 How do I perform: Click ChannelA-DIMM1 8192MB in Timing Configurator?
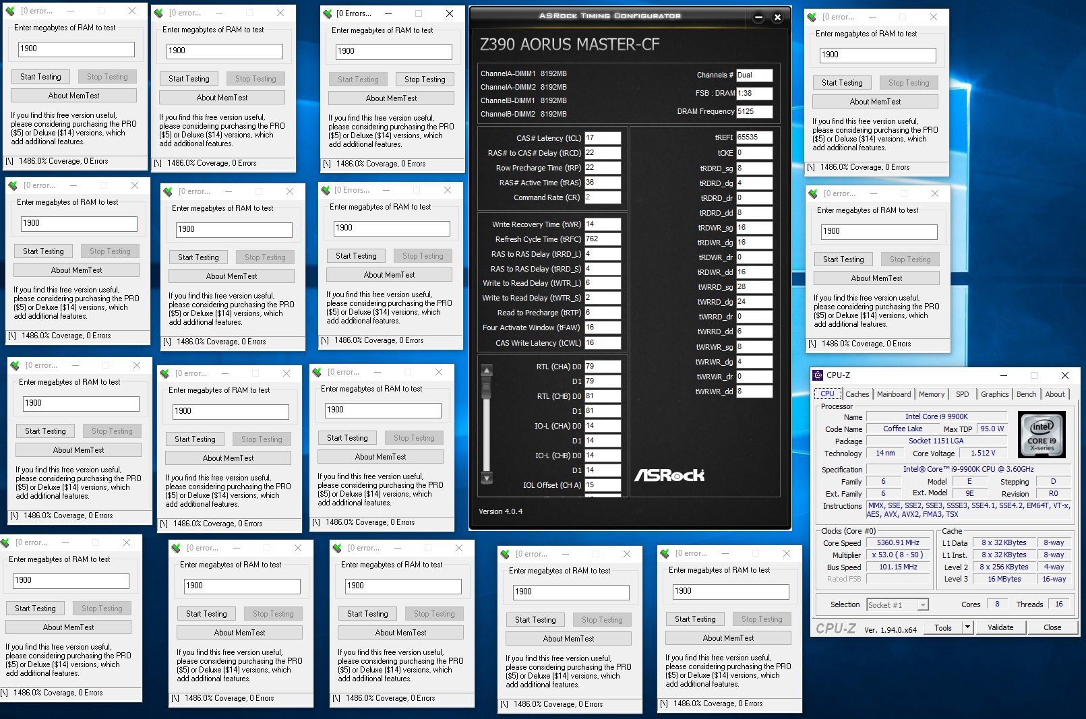tap(523, 73)
